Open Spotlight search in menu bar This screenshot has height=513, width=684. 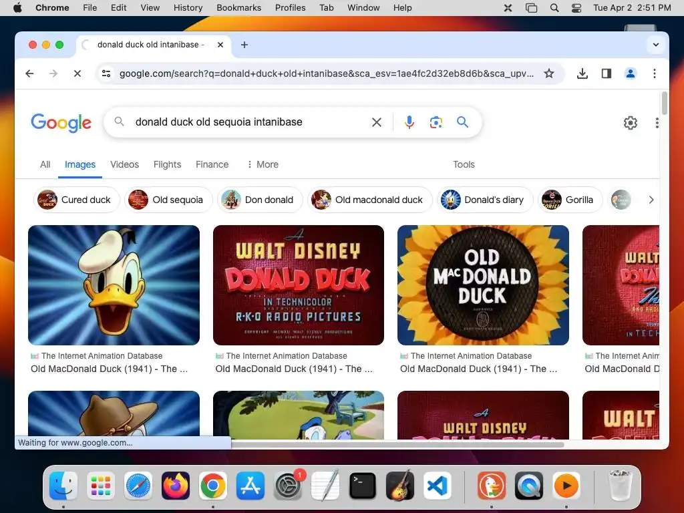554,8
